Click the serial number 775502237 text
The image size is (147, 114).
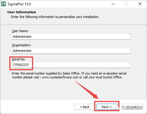tap(21, 65)
